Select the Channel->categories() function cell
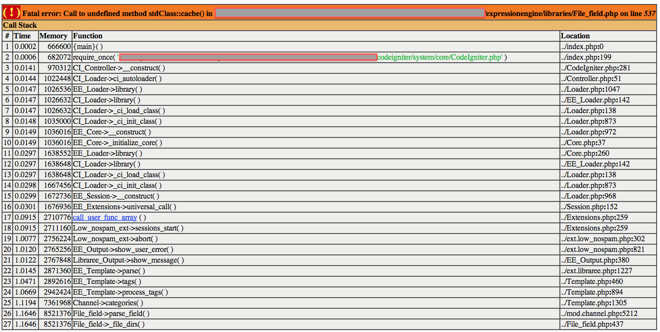660x332 pixels. click(x=108, y=303)
